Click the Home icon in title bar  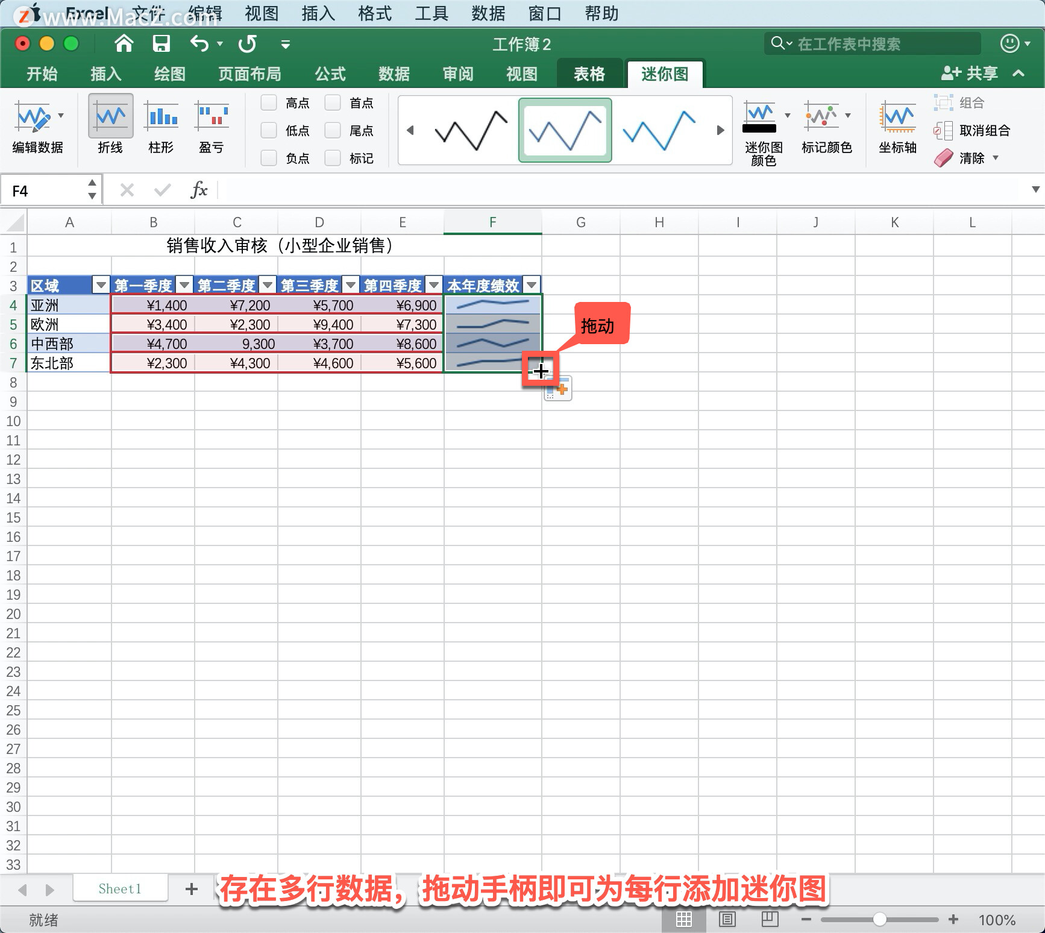pos(124,43)
